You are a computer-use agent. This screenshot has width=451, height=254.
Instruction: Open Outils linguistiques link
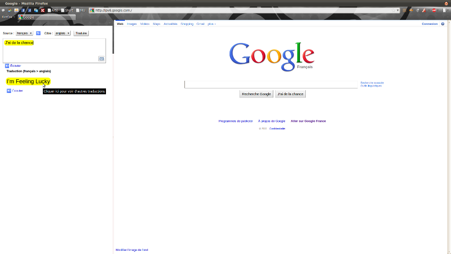point(371,86)
